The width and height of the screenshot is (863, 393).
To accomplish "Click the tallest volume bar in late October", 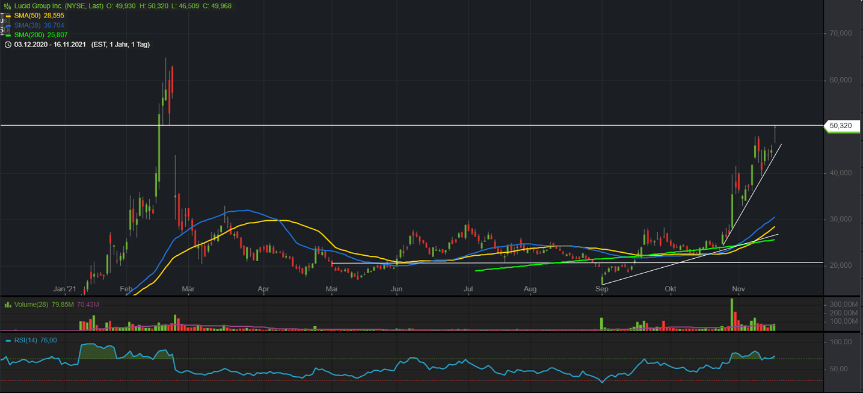I will coord(732,314).
